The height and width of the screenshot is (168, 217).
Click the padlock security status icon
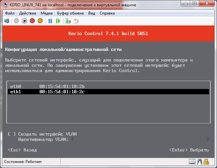click(x=206, y=162)
